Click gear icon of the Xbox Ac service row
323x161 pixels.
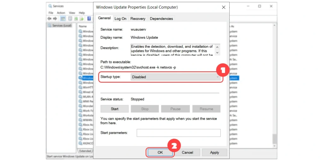click(x=80, y=125)
